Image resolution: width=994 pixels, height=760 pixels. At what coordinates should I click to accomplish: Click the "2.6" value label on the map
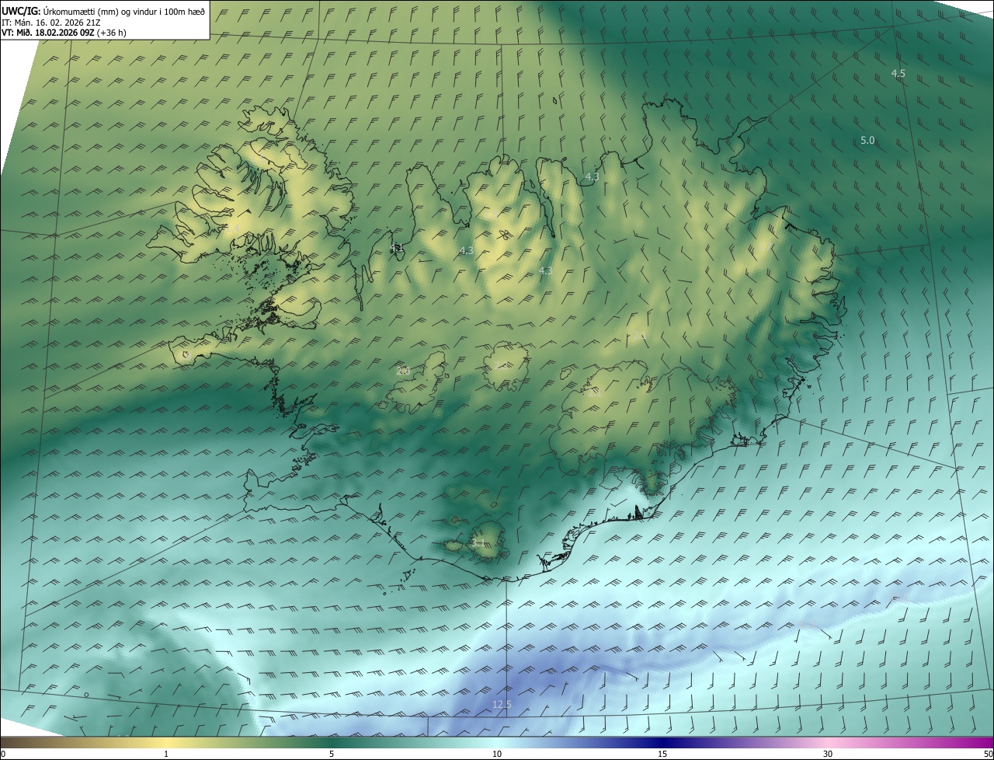403,371
